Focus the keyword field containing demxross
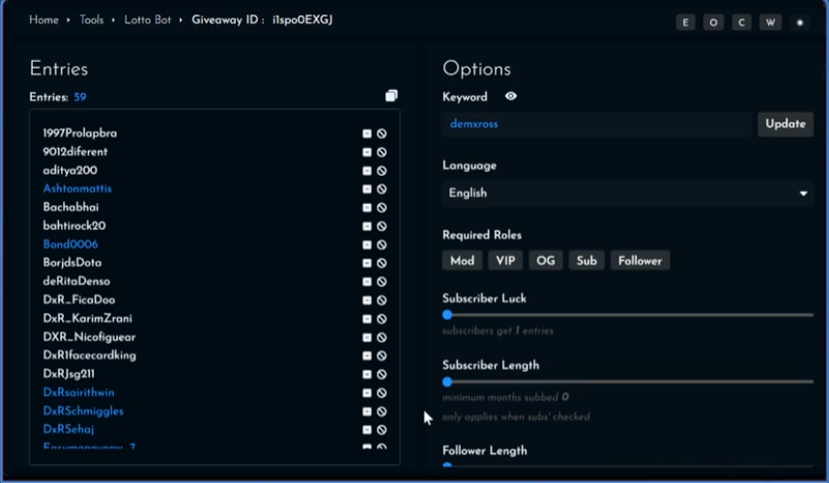The height and width of the screenshot is (483, 829). click(597, 125)
